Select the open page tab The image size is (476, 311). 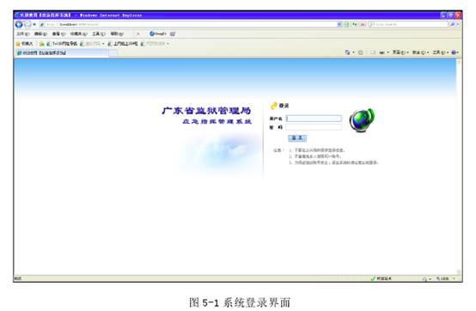pyautogui.click(x=61, y=52)
